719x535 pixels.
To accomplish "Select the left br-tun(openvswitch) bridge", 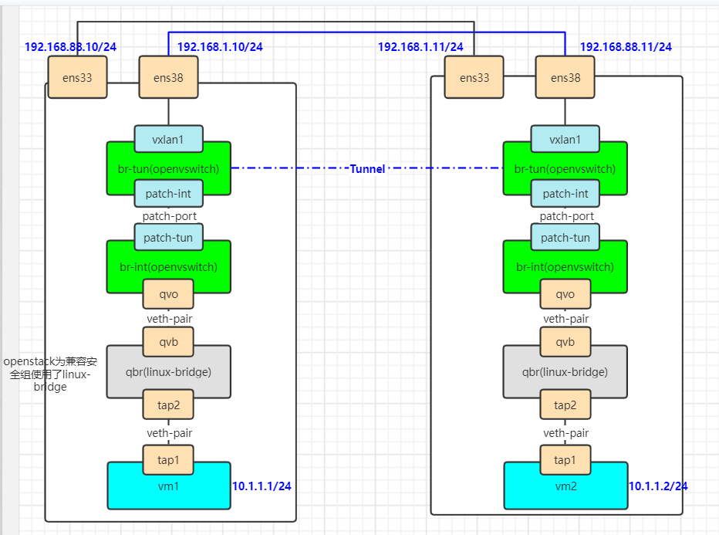I will click(x=168, y=168).
